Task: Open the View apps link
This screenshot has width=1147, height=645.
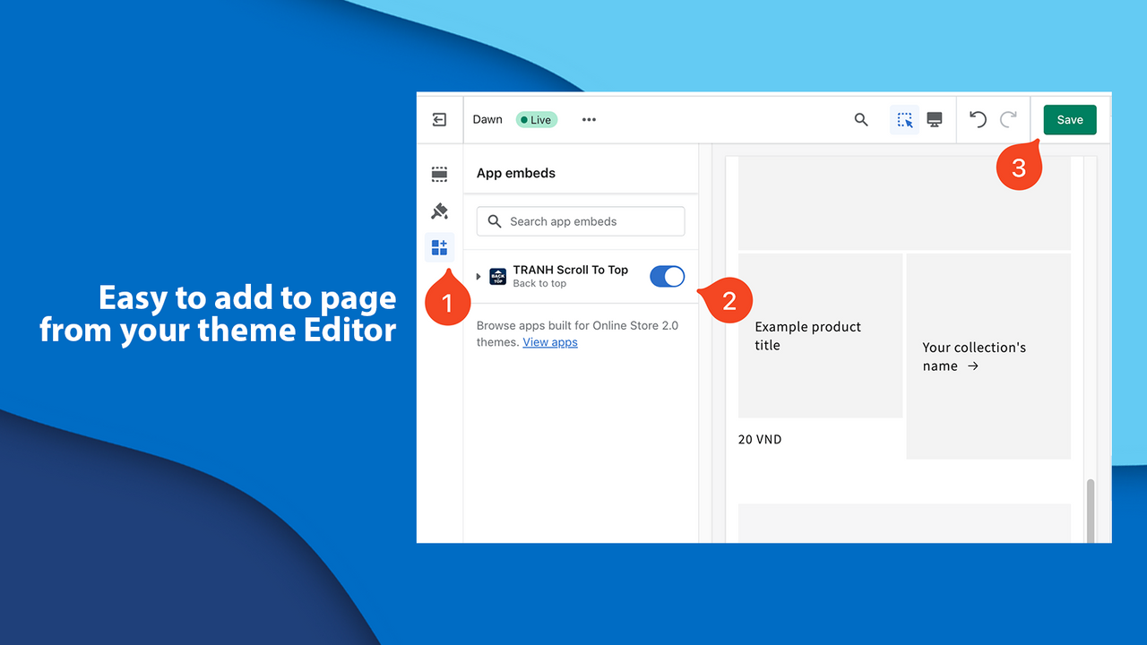Action: 549,341
